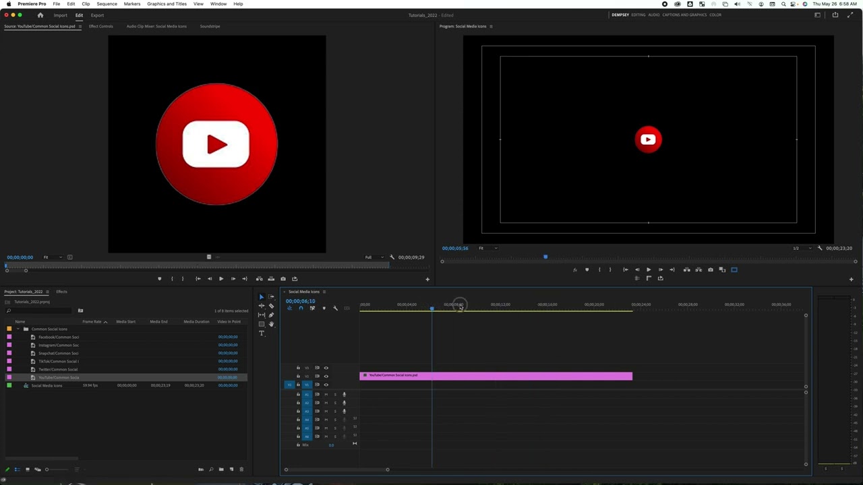Open Project panel menu

pos(47,292)
